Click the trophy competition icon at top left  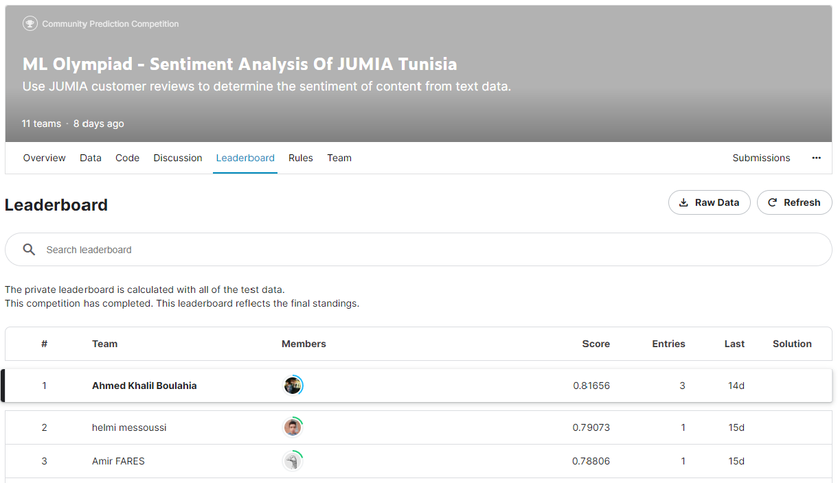coord(30,23)
